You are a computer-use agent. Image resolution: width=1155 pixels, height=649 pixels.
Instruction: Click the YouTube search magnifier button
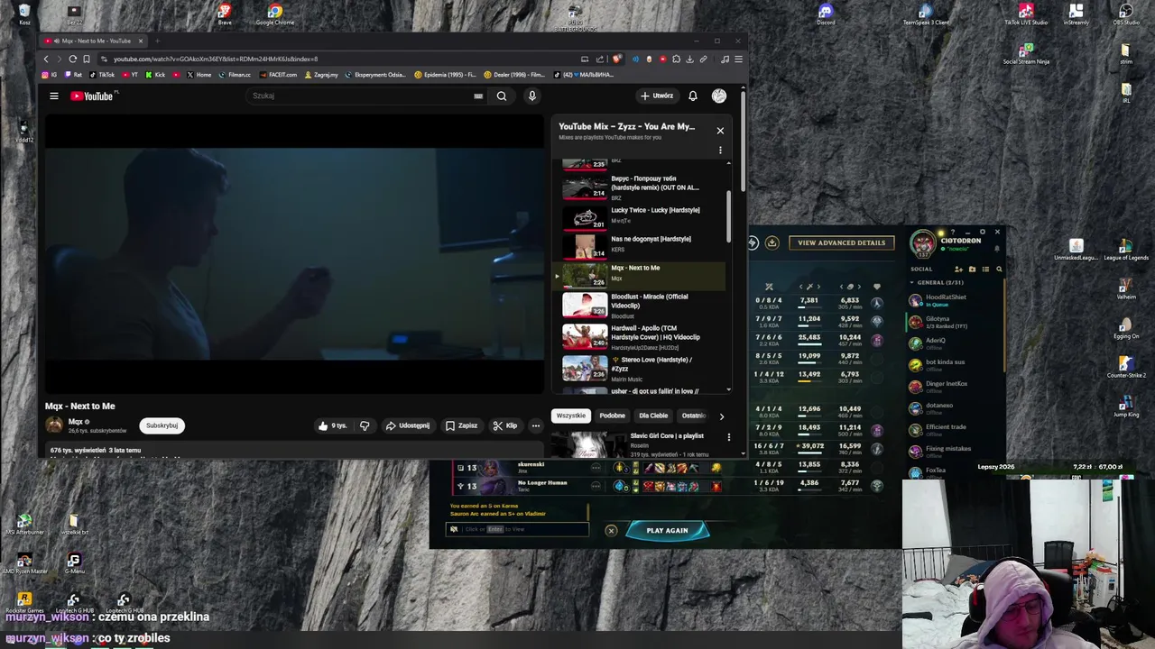502,96
